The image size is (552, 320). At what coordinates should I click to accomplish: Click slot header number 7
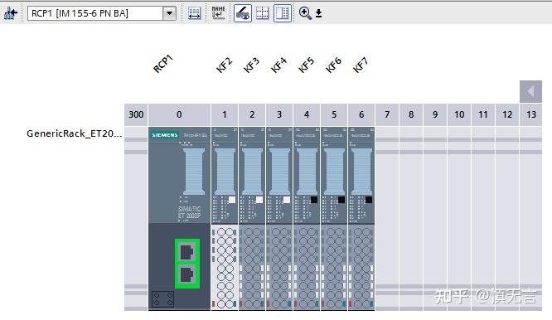tap(387, 114)
